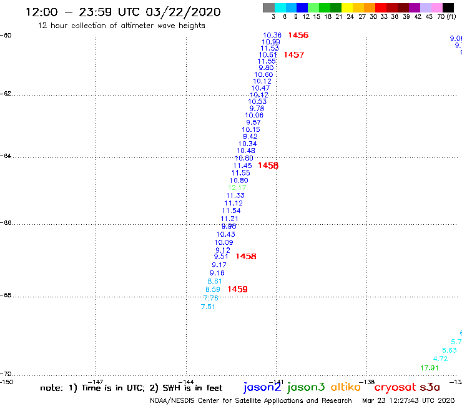Click the jason2 satellite label
462x406 pixels.
262,387
